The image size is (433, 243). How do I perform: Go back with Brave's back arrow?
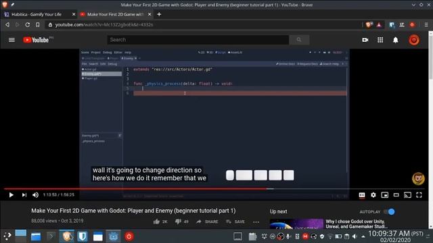7,24
